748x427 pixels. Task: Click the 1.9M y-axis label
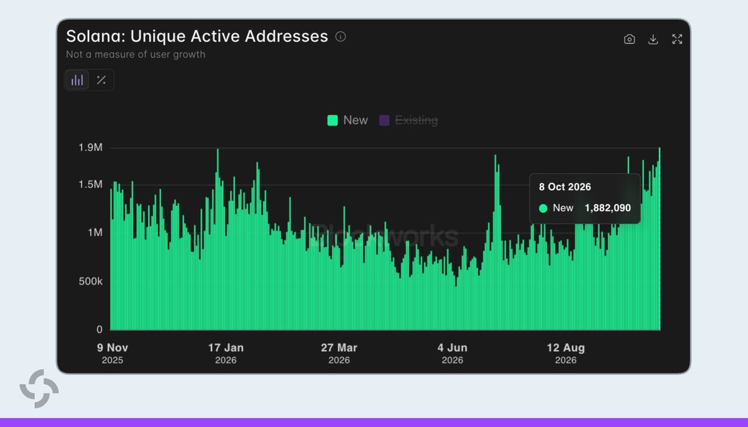tap(90, 148)
